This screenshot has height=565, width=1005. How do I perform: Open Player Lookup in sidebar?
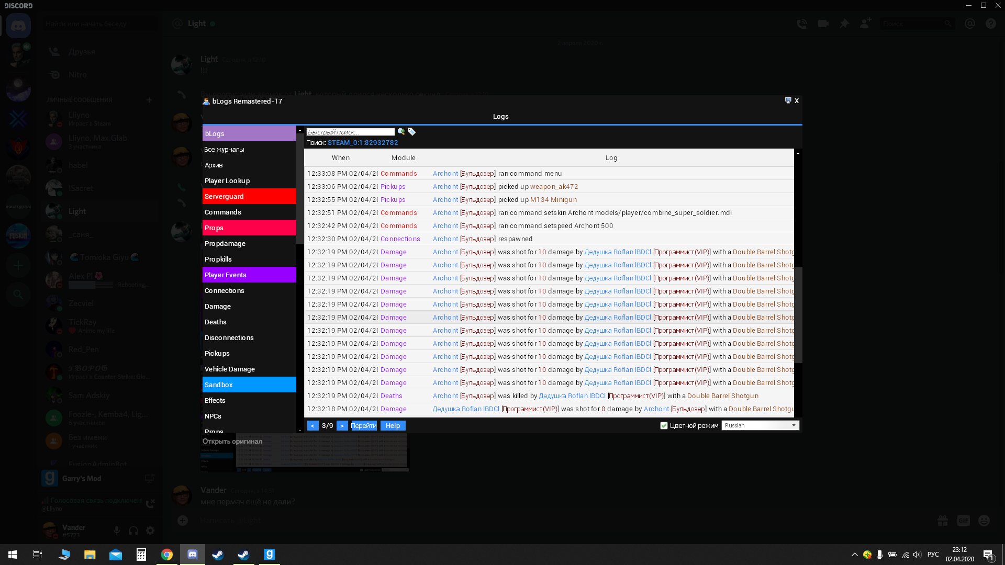(249, 180)
